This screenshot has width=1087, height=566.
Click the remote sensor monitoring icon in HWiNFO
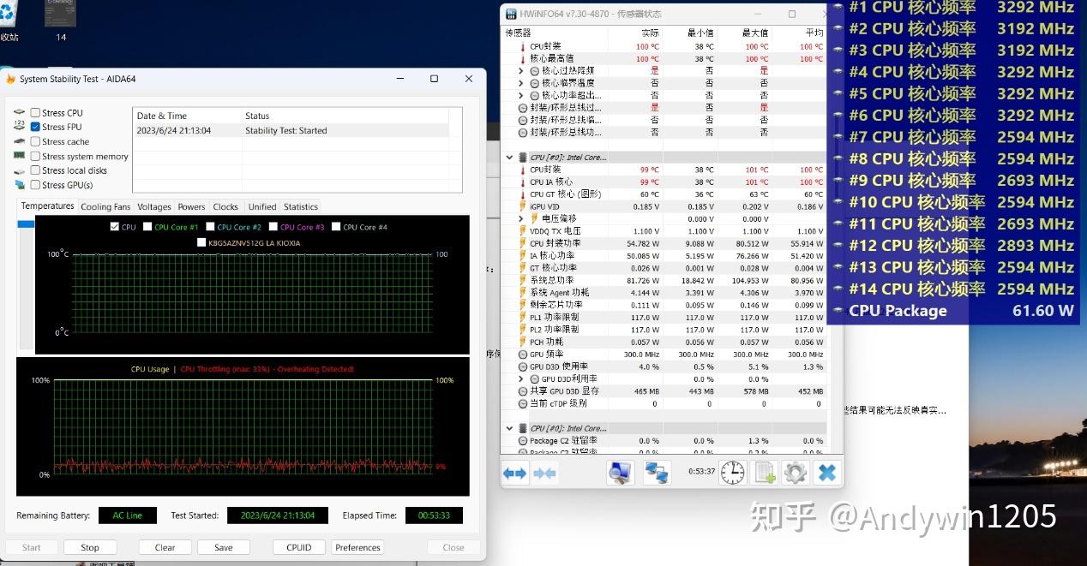click(657, 472)
